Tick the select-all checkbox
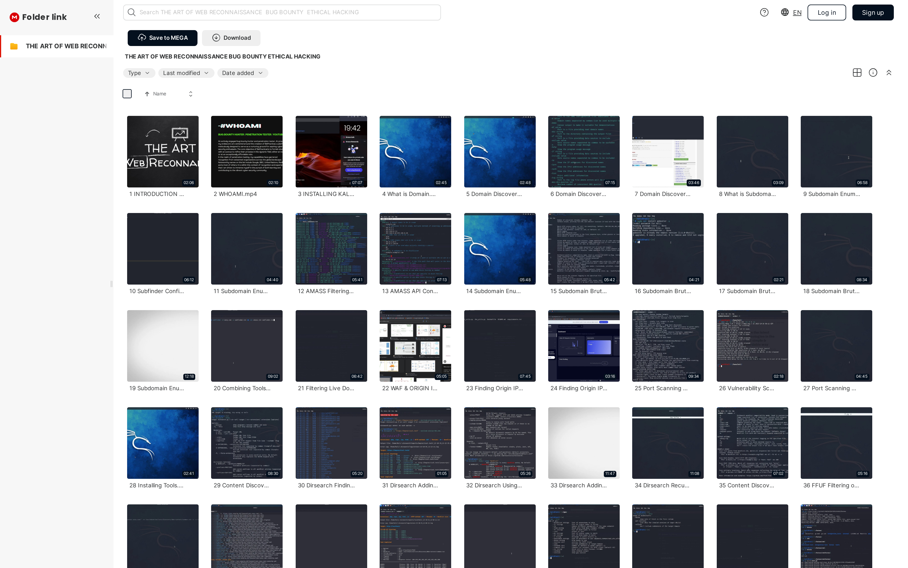Image resolution: width=908 pixels, height=568 pixels. 127,93
